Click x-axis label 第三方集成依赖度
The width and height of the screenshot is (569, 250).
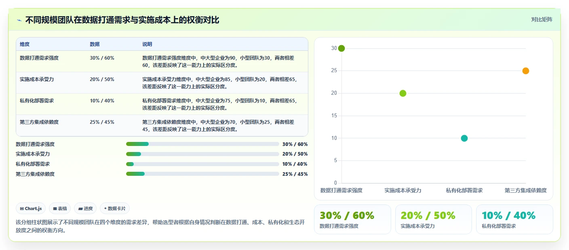526,190
